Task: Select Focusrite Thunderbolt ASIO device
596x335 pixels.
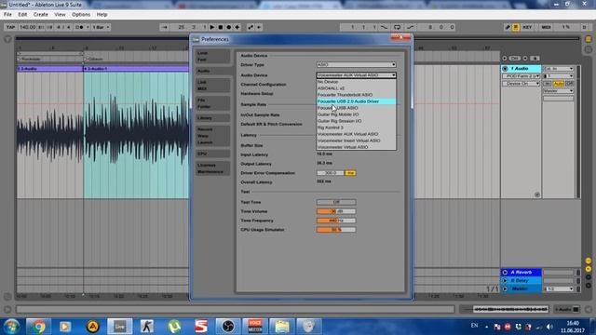Action: point(356,95)
